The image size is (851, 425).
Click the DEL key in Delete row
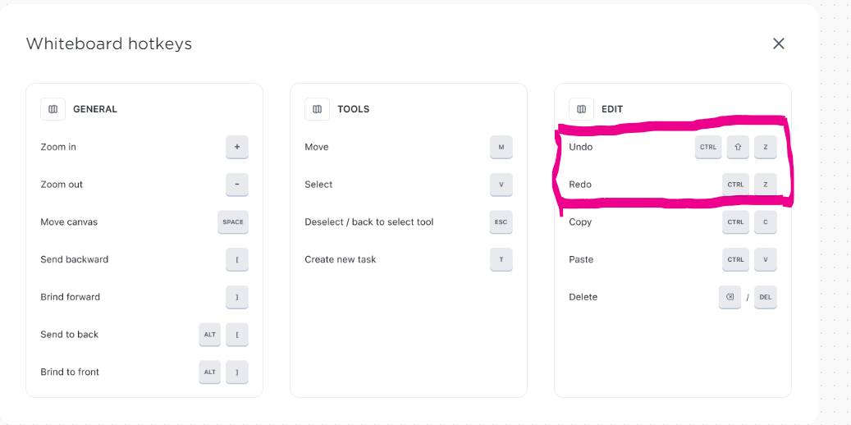pos(766,297)
